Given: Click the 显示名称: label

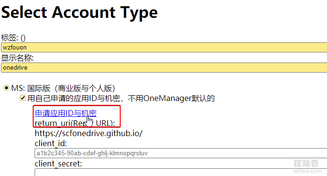Looking at the screenshot, I should [x=17, y=58].
